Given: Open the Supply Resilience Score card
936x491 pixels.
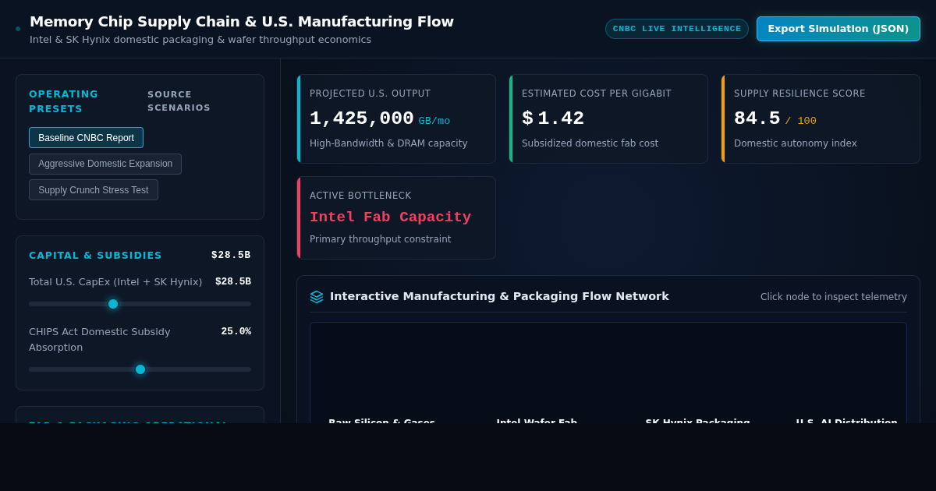Looking at the screenshot, I should pyautogui.click(x=821, y=118).
